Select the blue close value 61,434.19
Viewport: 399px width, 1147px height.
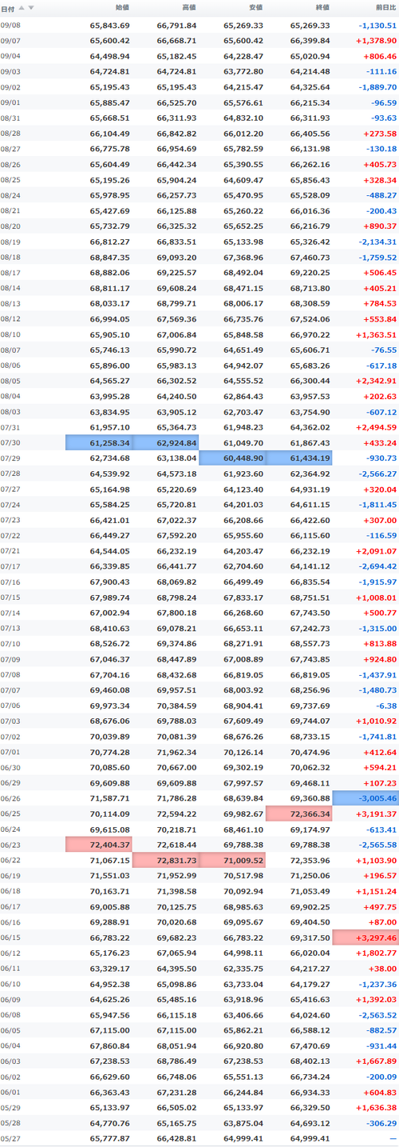(x=298, y=458)
